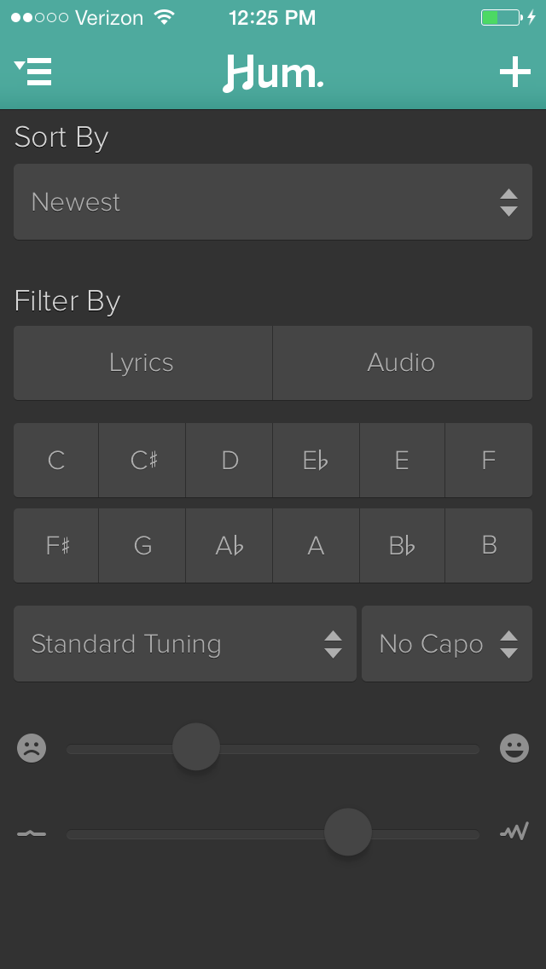Tap the energetic jagged wave icon

coord(514,831)
